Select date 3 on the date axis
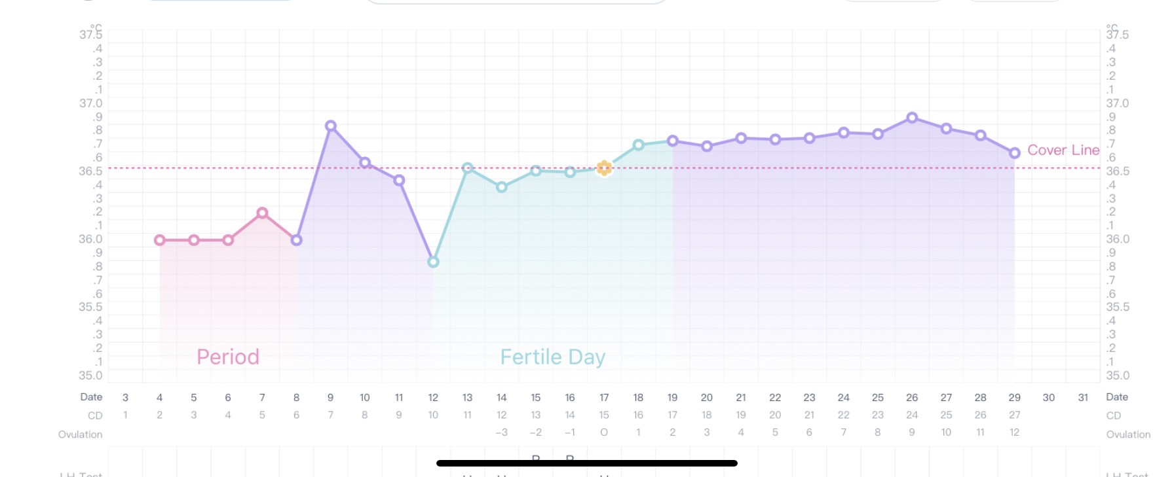1174x477 pixels. click(125, 397)
